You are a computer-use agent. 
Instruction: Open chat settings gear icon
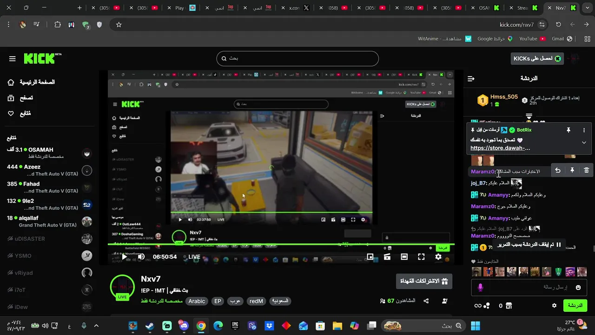[554, 306]
